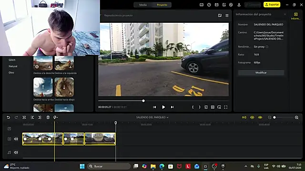Viewport: 305px width, 171px height.
Task: Click the timeline zoom-in magnifier
Action: (x=296, y=117)
